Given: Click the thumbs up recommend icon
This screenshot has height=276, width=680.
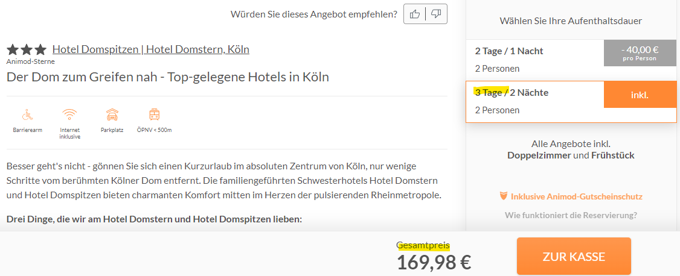Looking at the screenshot, I should pos(415,14).
